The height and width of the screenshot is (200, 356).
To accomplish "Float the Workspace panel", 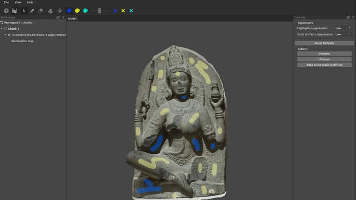I will 58,17.
